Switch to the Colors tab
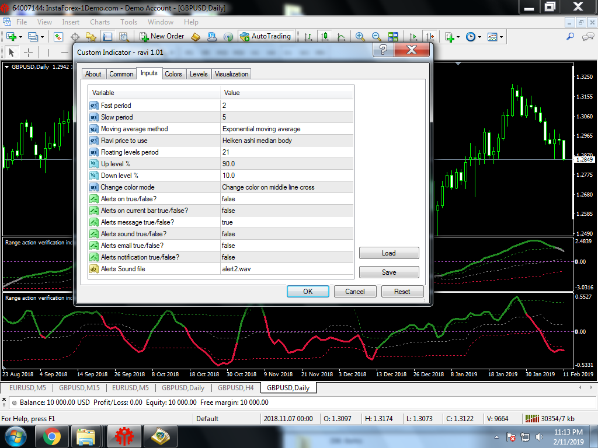598x448 pixels. pos(173,74)
